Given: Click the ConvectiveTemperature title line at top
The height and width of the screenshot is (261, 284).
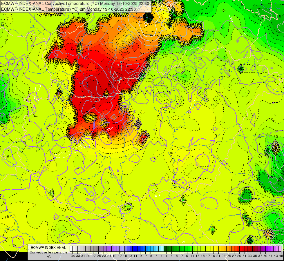Looking at the screenshot, I should tap(75, 3).
